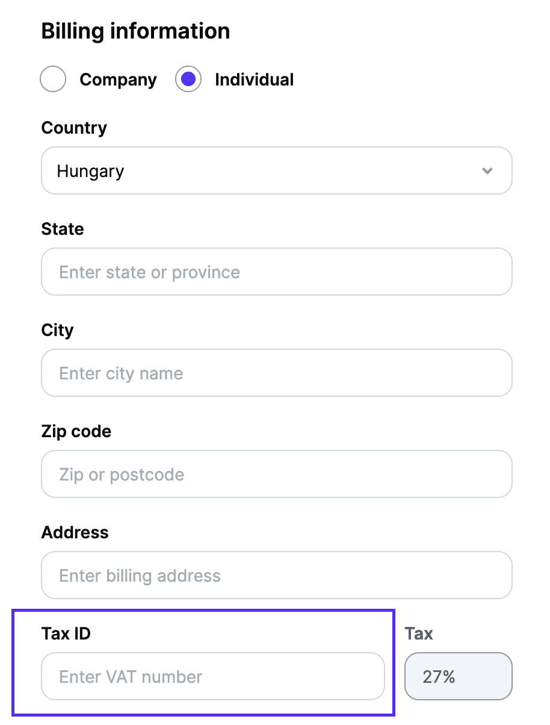Click the State field label

click(x=62, y=229)
